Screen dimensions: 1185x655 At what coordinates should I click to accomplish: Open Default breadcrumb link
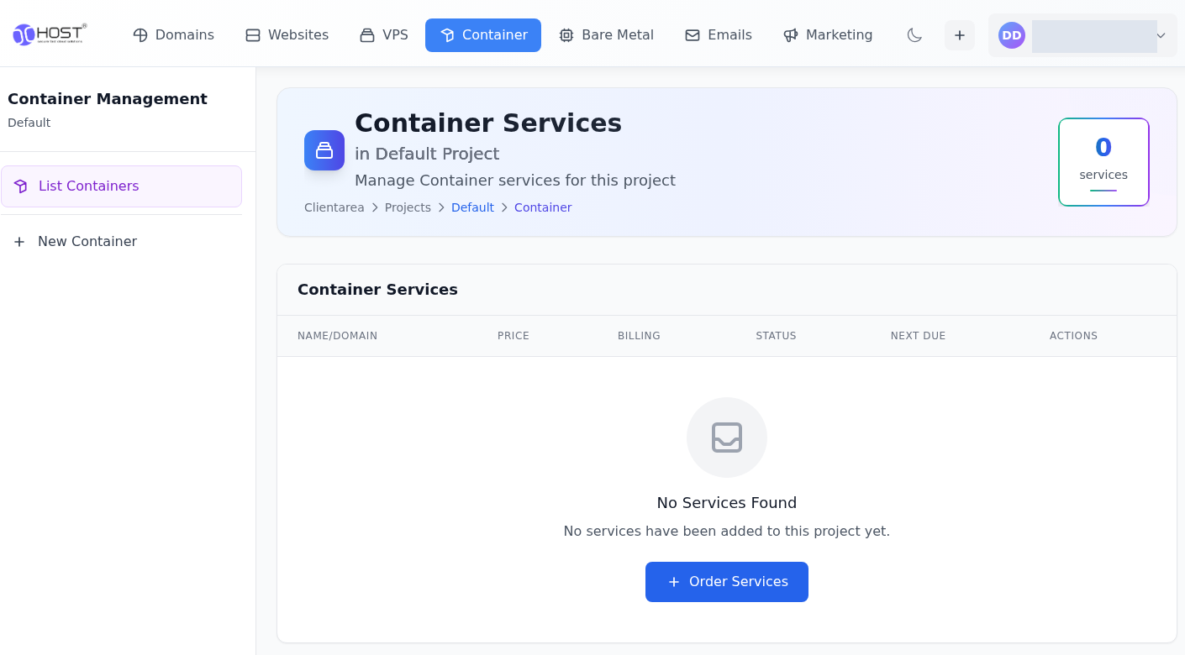pyautogui.click(x=472, y=207)
